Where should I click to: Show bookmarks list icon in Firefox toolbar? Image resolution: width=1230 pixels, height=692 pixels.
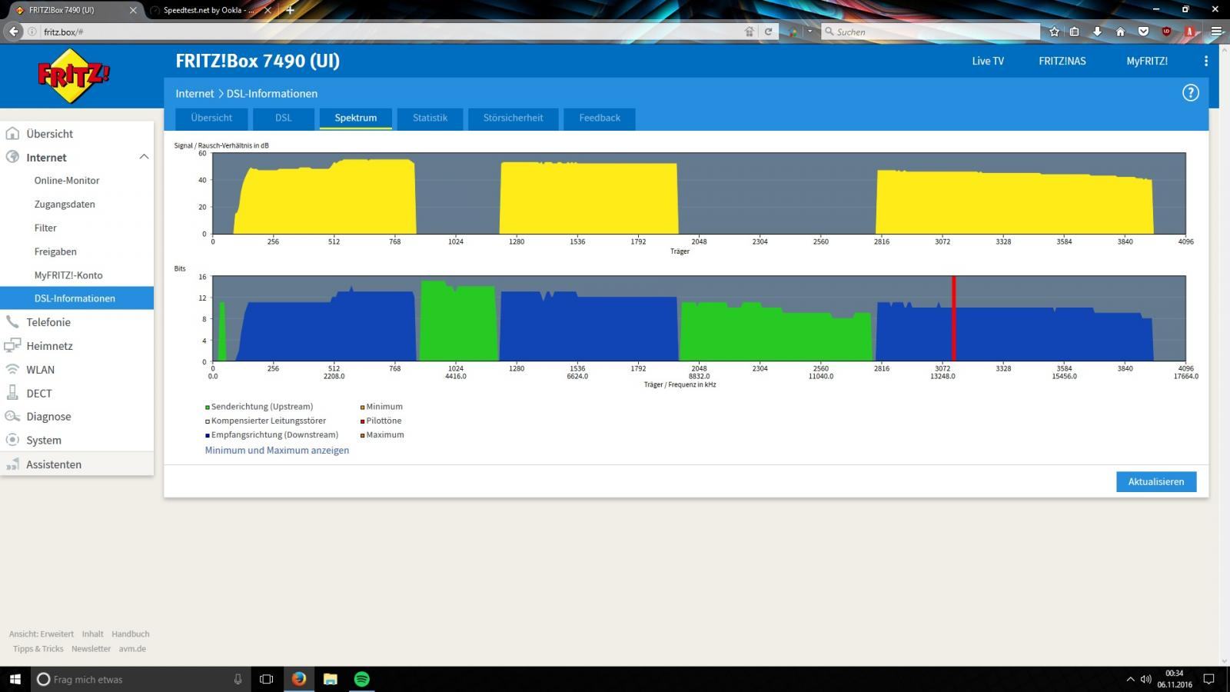coord(1075,32)
